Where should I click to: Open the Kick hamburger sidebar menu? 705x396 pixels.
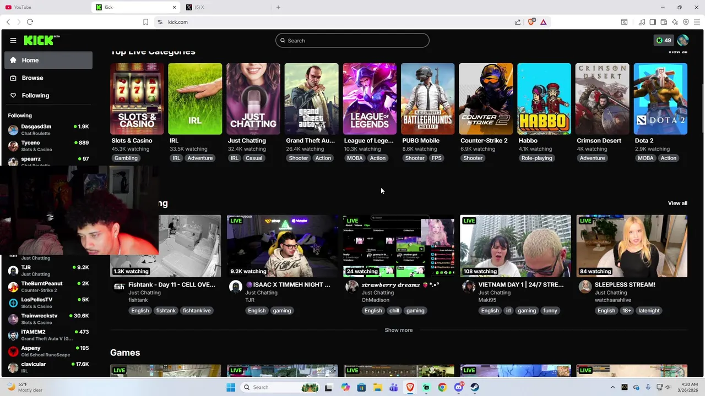coord(13,40)
